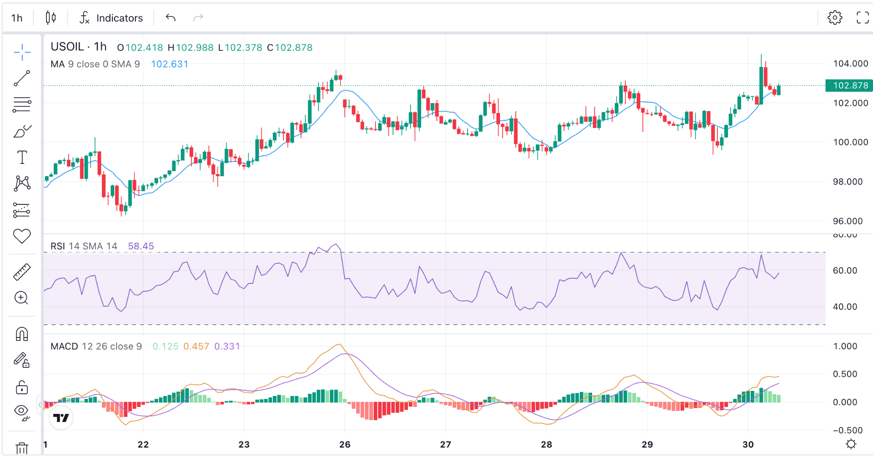The width and height of the screenshot is (873, 457).
Task: Open the Fibonacci retracement tool
Action: tap(22, 105)
